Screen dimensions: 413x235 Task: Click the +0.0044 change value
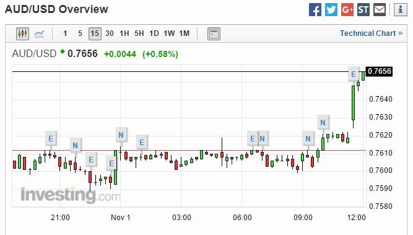[x=120, y=55]
